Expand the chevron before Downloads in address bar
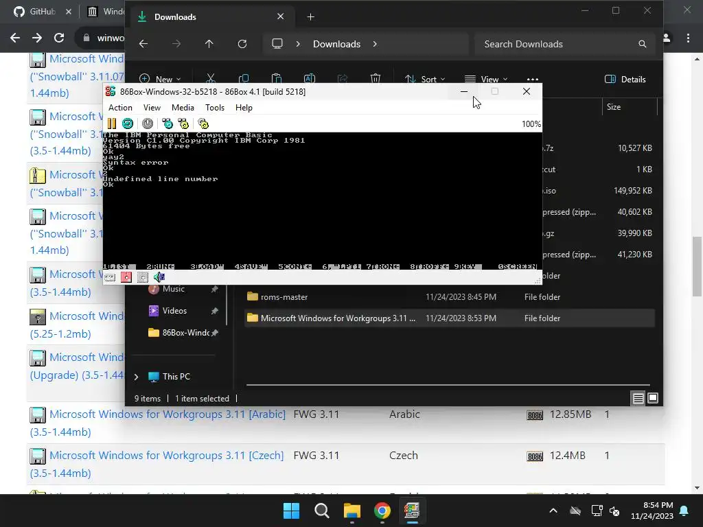This screenshot has height=527, width=703. tap(298, 44)
